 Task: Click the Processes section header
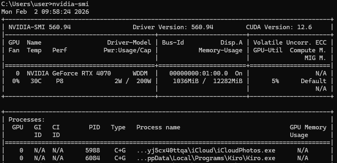click(x=27, y=120)
